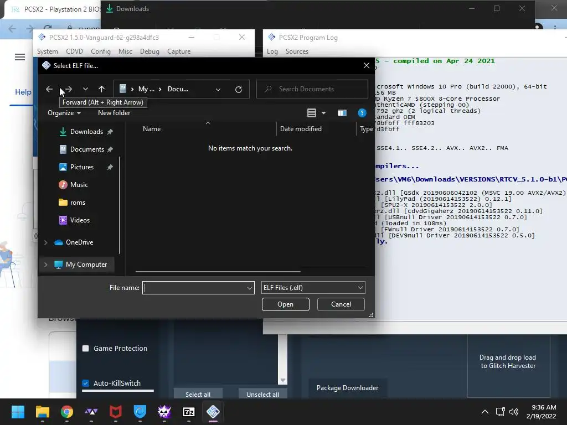Change view layout icon
567x425 pixels.
click(x=312, y=113)
